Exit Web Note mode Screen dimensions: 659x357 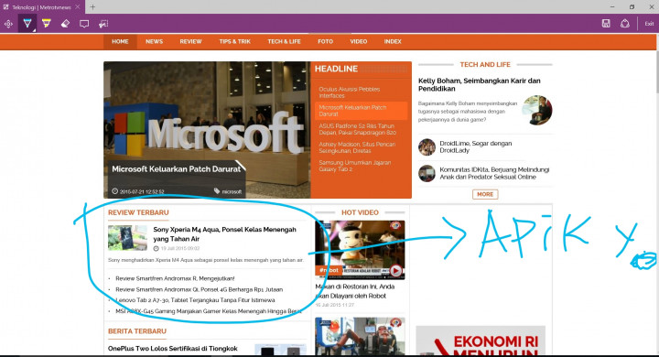point(649,24)
